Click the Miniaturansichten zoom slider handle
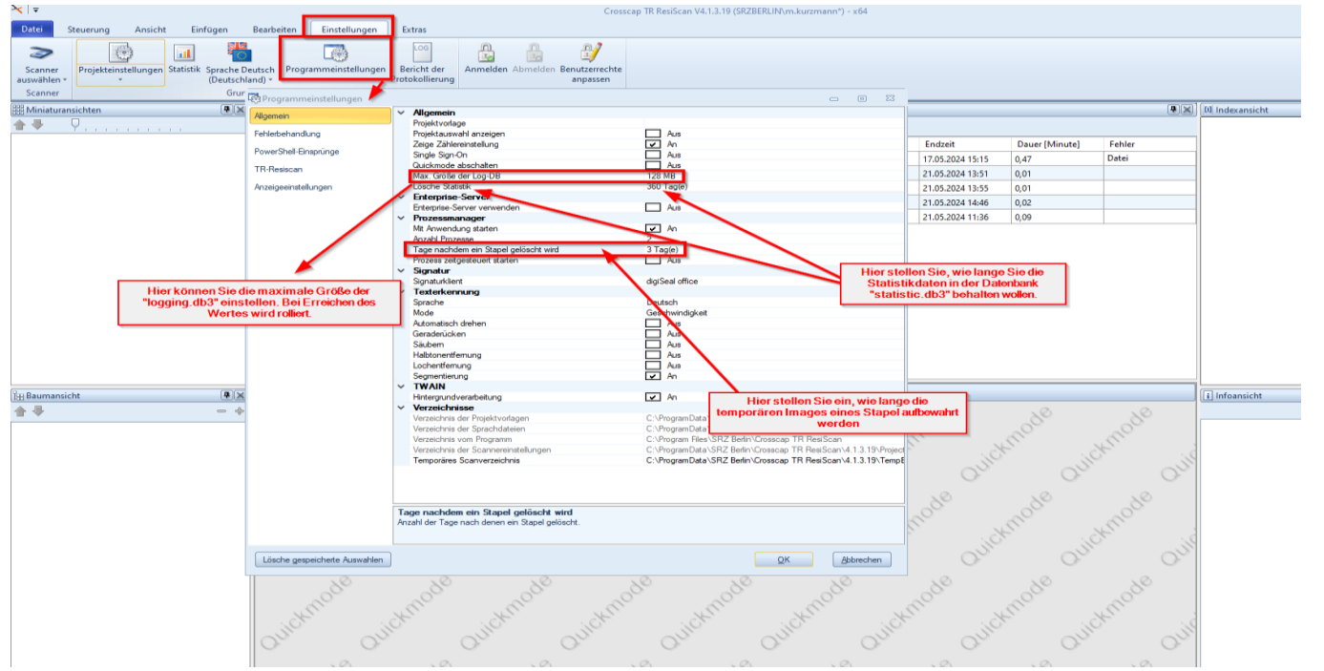 tap(75, 124)
